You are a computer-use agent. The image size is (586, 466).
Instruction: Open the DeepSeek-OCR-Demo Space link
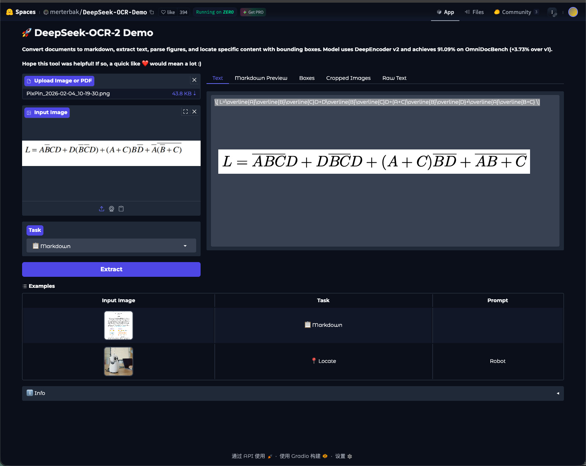pos(115,12)
